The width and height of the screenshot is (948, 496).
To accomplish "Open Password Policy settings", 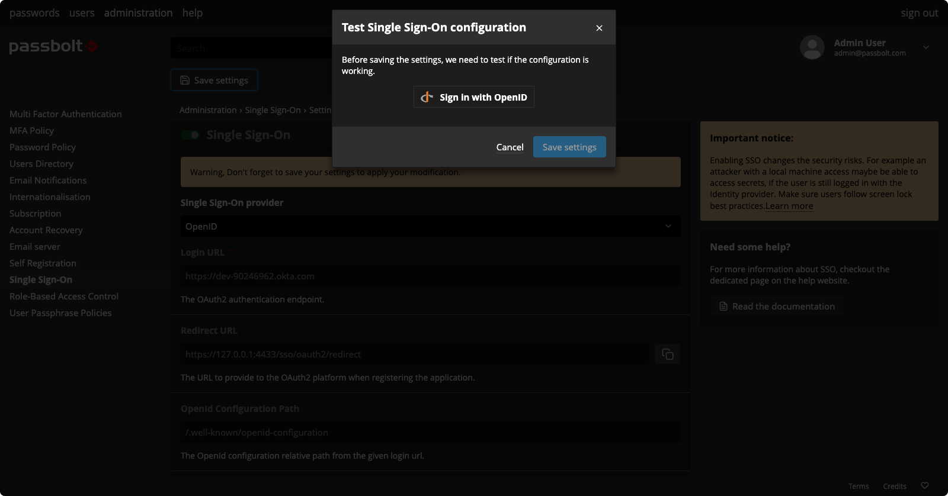I will [x=43, y=147].
